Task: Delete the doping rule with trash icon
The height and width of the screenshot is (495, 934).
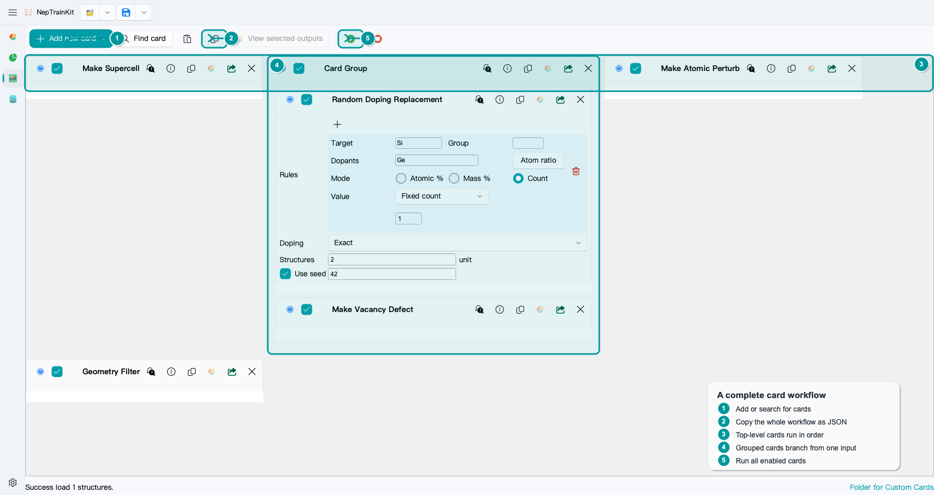Action: [x=576, y=171]
